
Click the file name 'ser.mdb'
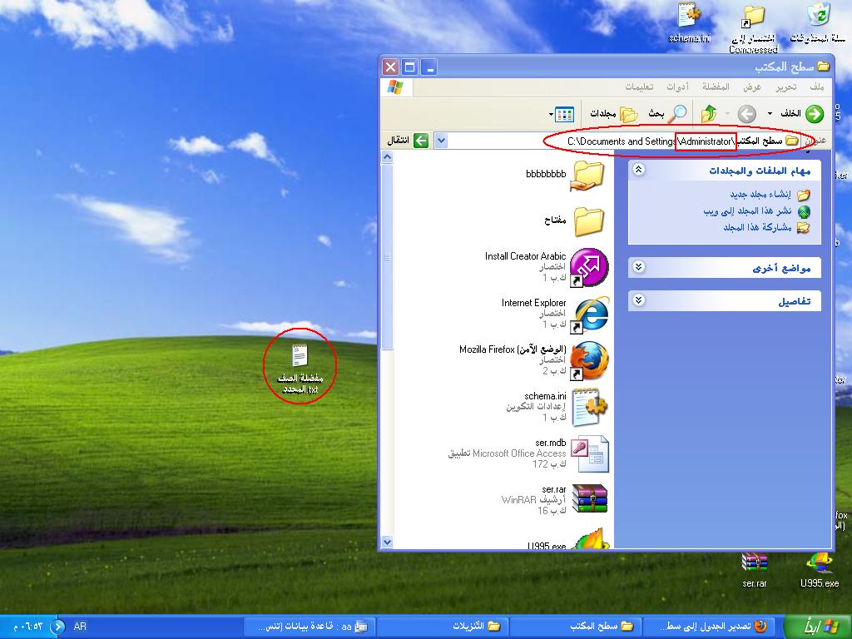click(x=551, y=443)
